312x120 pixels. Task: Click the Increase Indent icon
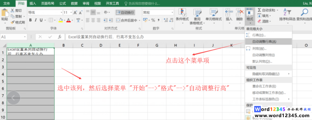coord(111,20)
